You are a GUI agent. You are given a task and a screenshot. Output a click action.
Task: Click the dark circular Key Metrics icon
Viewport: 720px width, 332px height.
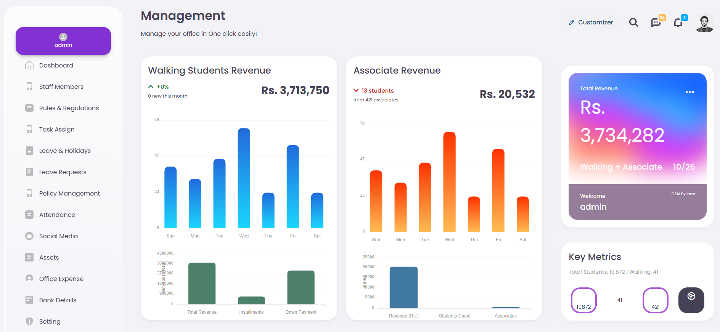[691, 300]
